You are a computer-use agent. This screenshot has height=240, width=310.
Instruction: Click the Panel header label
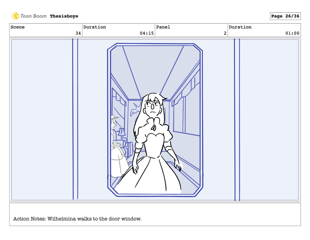[163, 27]
